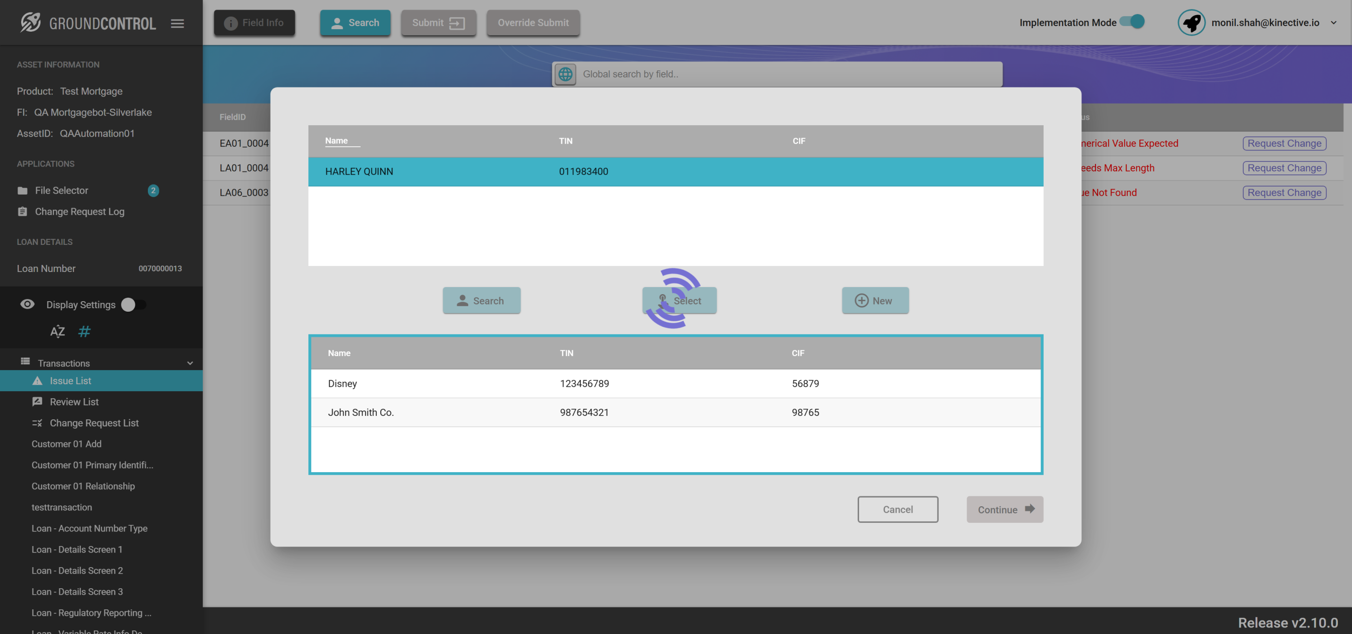Click the rocket avatar icon
This screenshot has width=1352, height=634.
click(x=1191, y=23)
